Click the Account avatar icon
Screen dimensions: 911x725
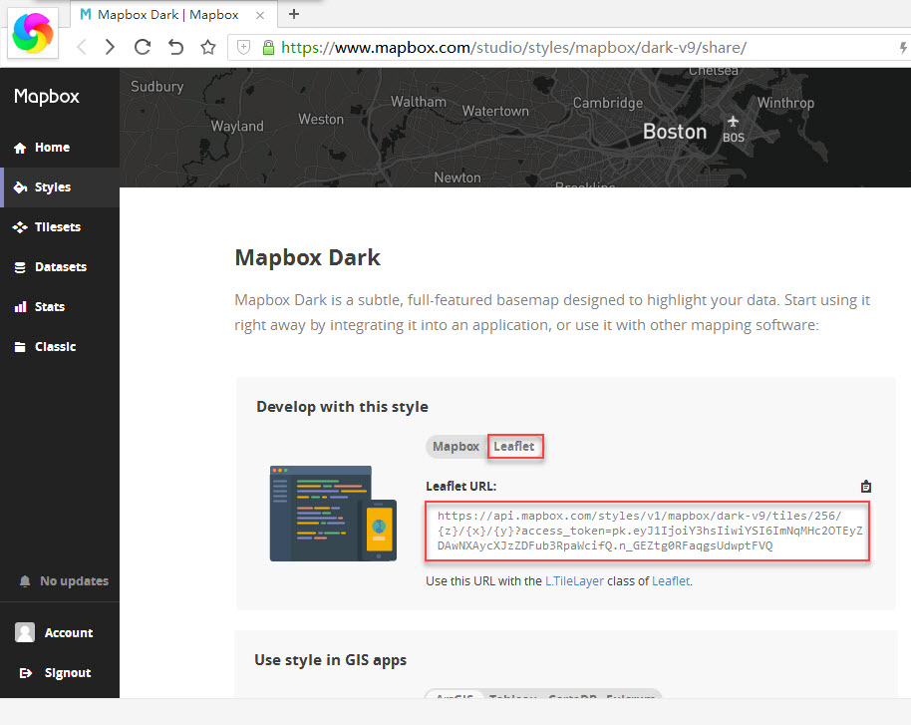pos(25,632)
